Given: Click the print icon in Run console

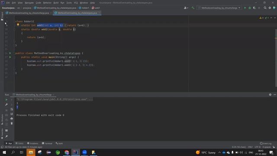Looking at the screenshot, I should coord(12,118).
